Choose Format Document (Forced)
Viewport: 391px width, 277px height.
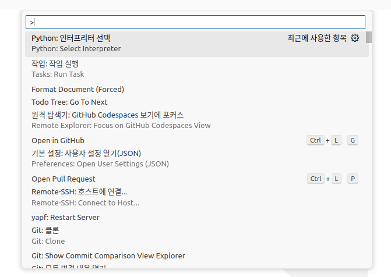click(x=78, y=89)
